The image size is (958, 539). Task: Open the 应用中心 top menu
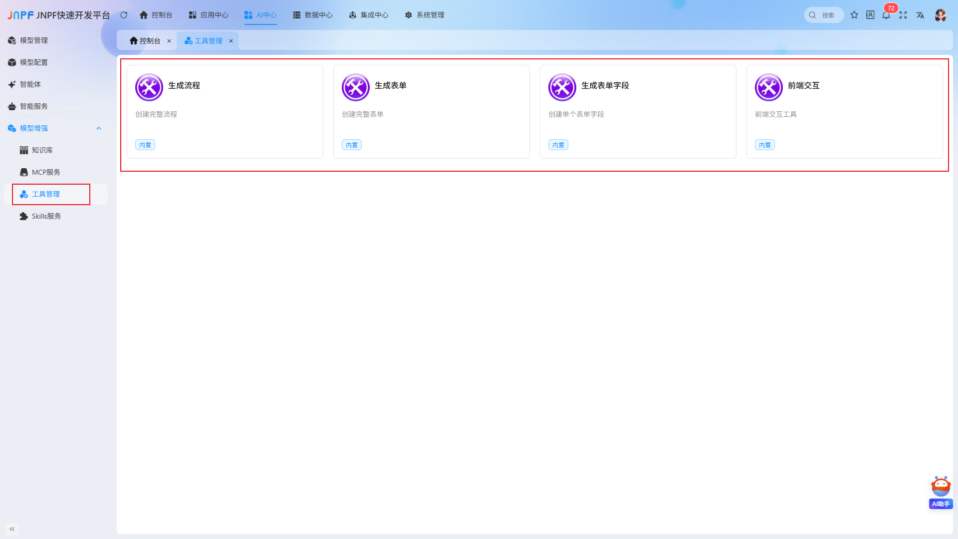[209, 15]
